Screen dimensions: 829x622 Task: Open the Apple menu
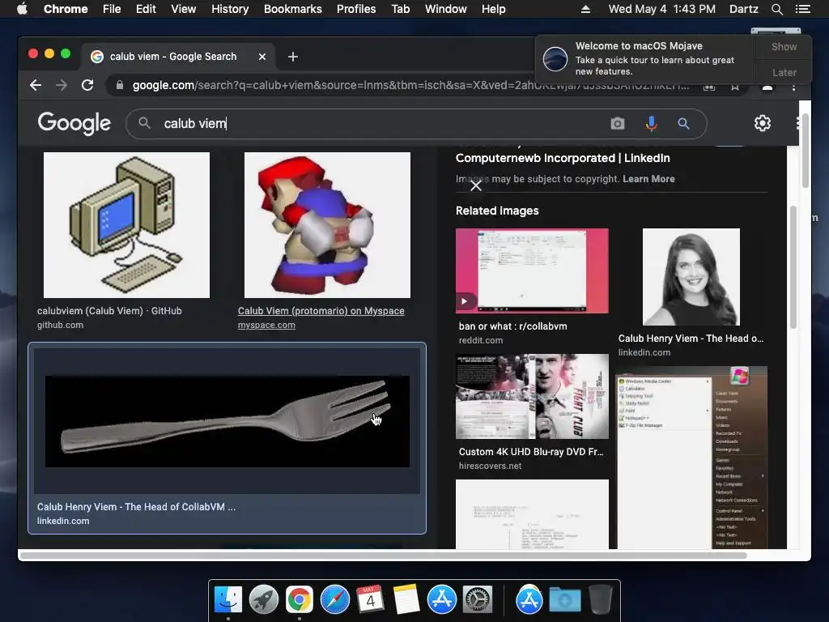pyautogui.click(x=22, y=9)
